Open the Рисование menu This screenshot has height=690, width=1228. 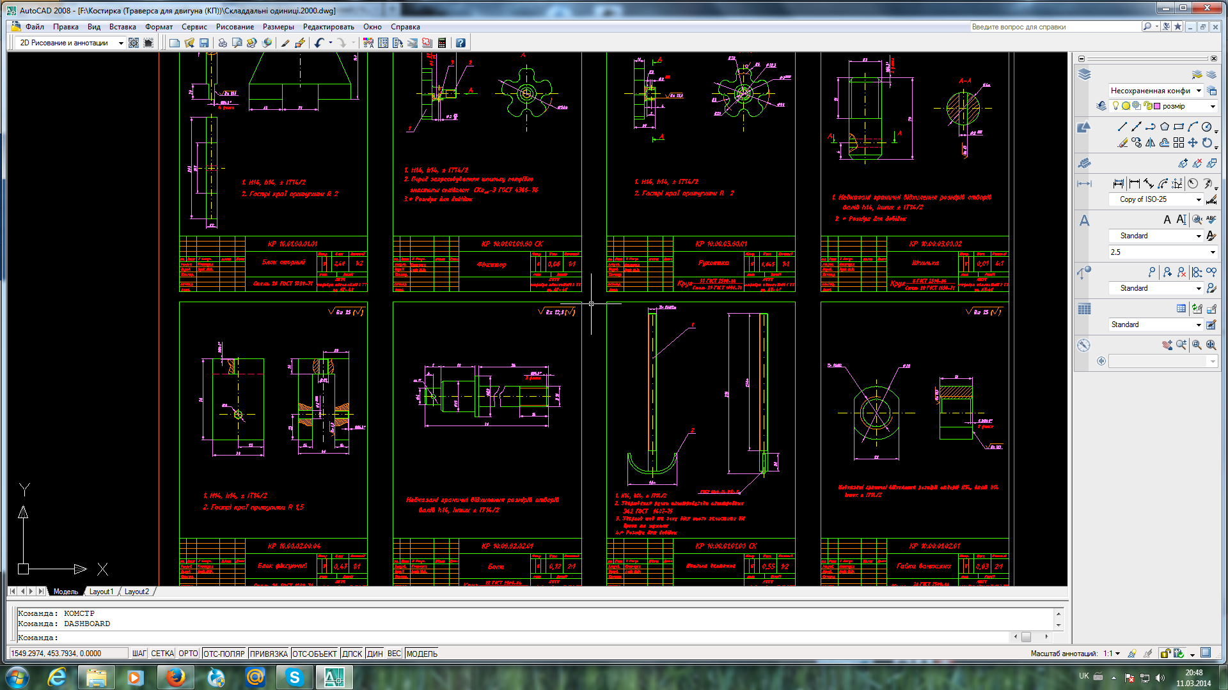pyautogui.click(x=235, y=27)
